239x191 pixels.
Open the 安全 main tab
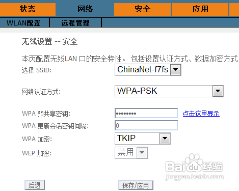(143, 9)
